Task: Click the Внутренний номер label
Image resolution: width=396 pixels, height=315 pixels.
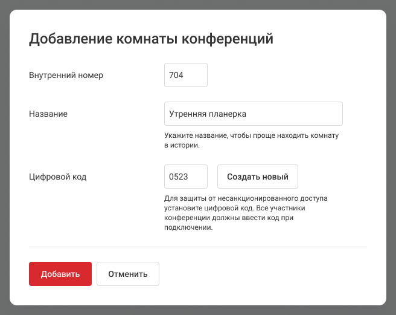Action: point(66,75)
